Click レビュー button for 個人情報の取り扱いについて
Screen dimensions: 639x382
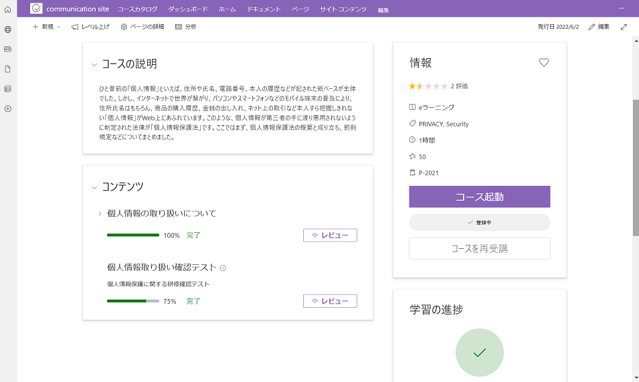click(330, 235)
